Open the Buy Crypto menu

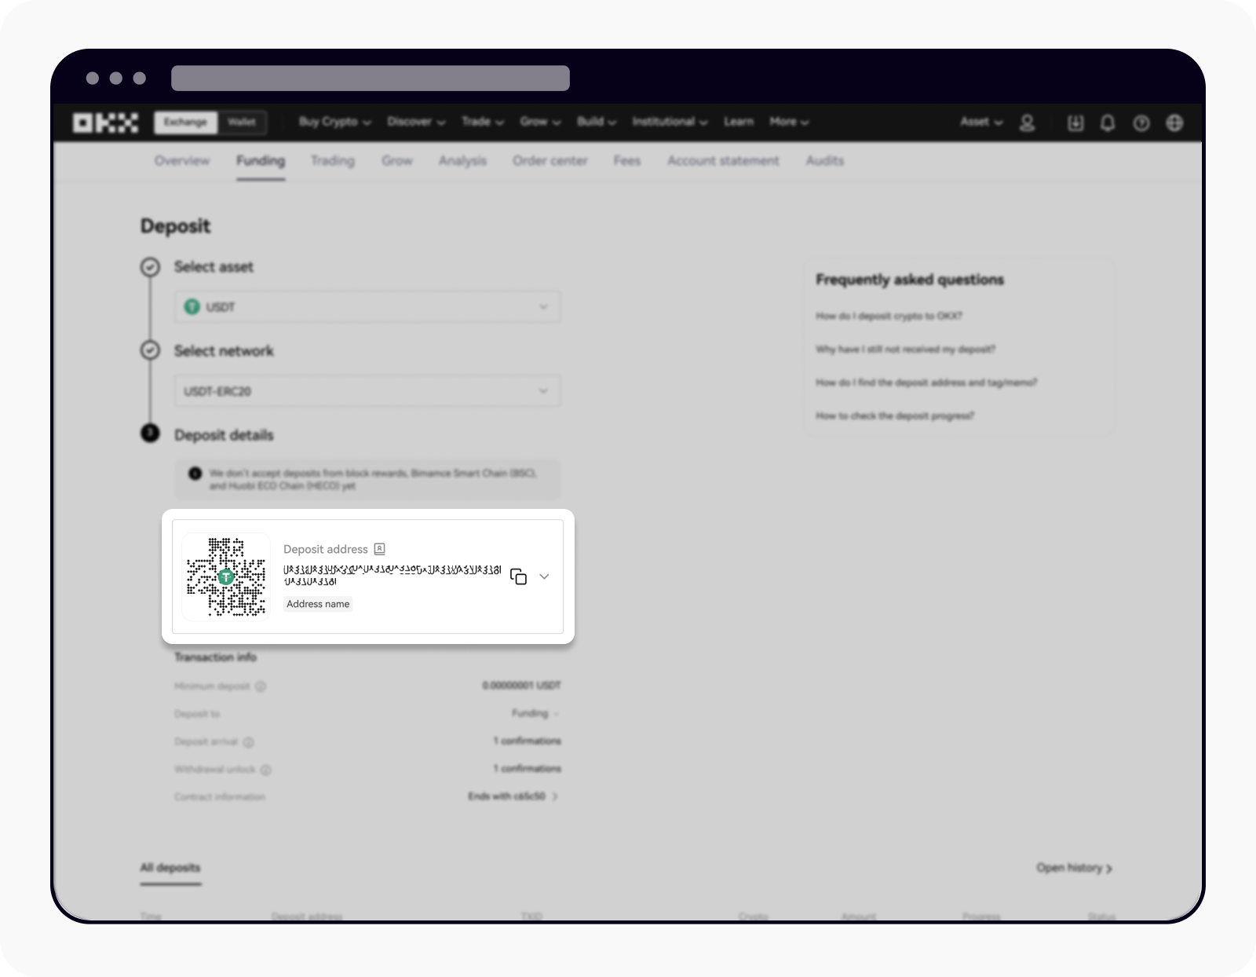(x=335, y=122)
